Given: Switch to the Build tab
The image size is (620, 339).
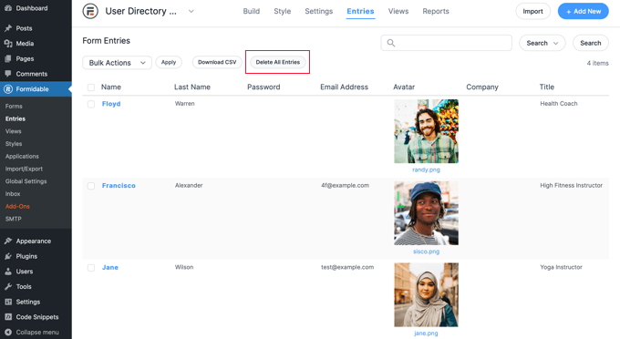Looking at the screenshot, I should (252, 11).
